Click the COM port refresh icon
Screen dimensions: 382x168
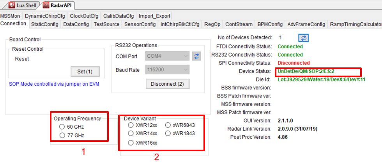pyautogui.click(x=197, y=56)
